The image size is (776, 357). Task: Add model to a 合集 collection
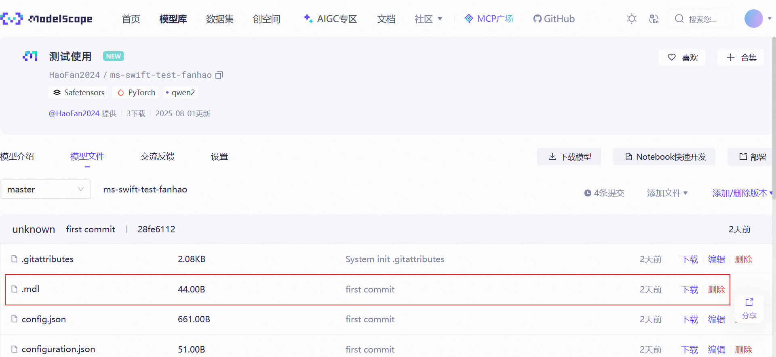click(741, 57)
